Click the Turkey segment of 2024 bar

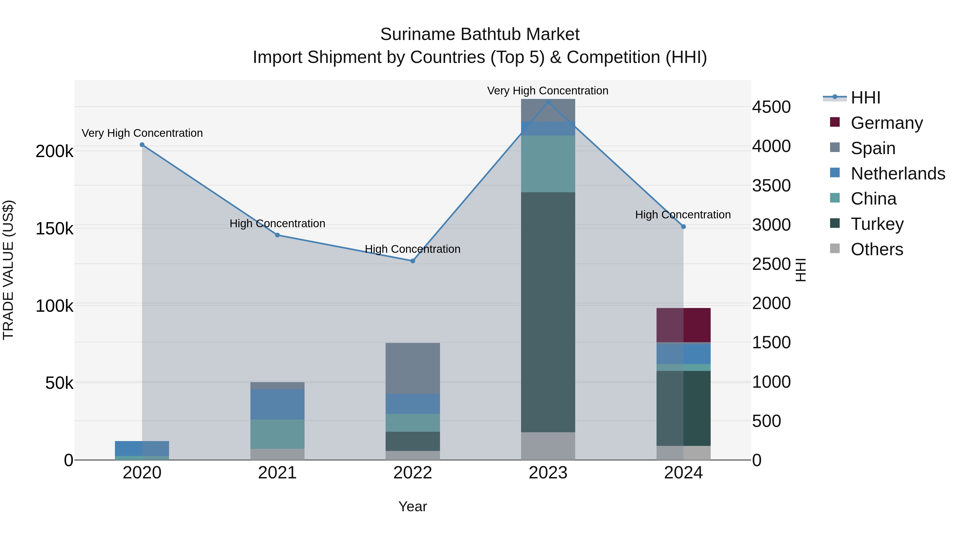(x=683, y=409)
